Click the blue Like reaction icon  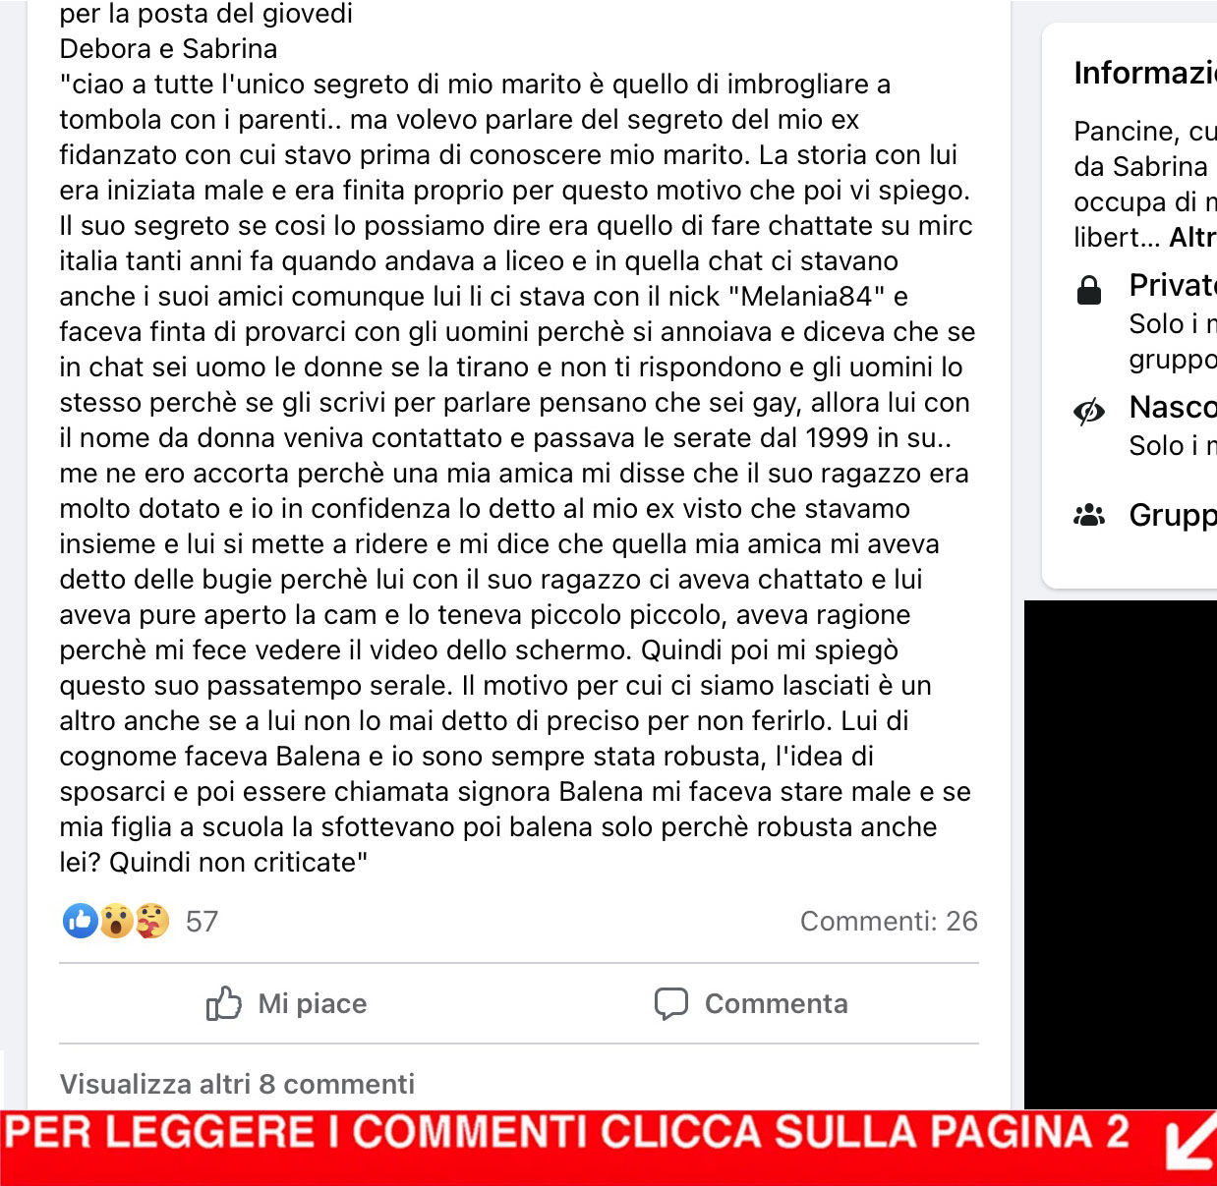[80, 921]
